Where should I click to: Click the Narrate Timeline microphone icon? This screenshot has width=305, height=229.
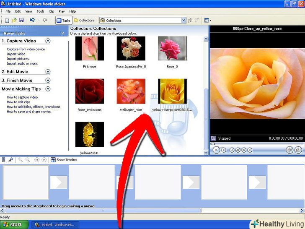(x=11, y=160)
